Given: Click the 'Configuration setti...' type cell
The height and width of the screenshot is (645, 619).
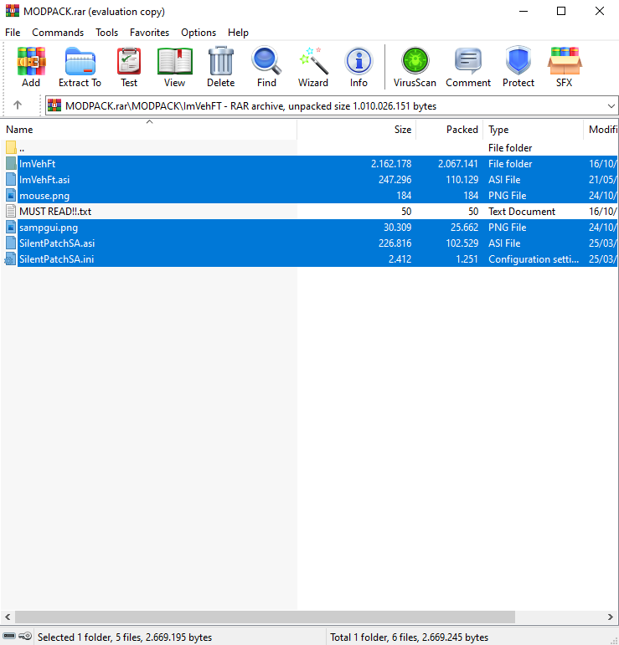Looking at the screenshot, I should point(534,259).
